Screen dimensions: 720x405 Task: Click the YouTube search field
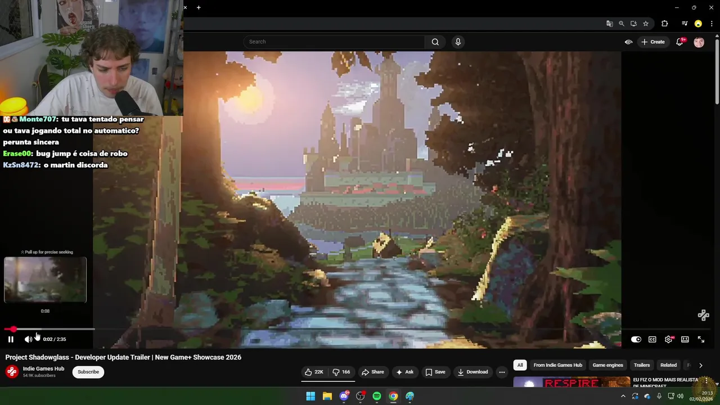[335, 42]
